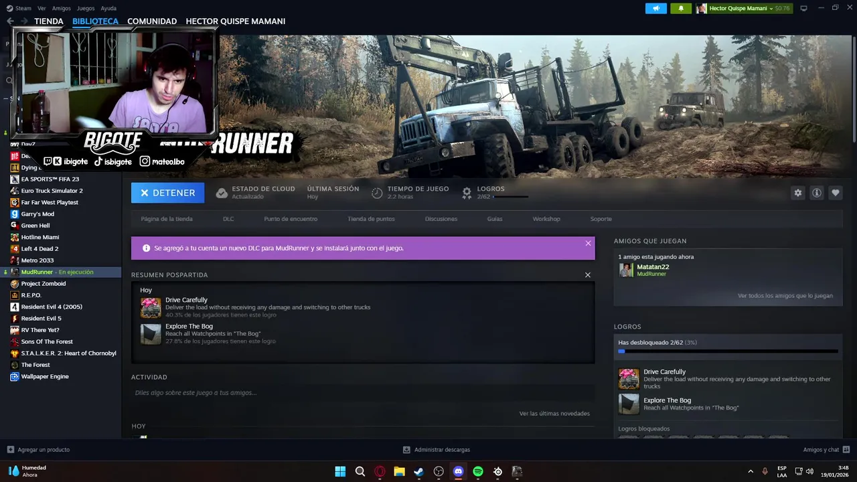This screenshot has height=482, width=857.
Task: Open Ver las últimas novedades link
Action: [554, 414]
